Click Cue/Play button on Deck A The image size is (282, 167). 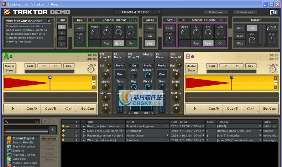32,109
